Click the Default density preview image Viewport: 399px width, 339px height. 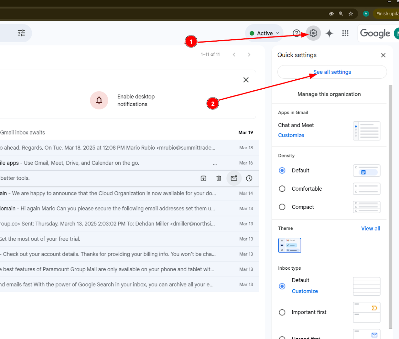coord(367,171)
